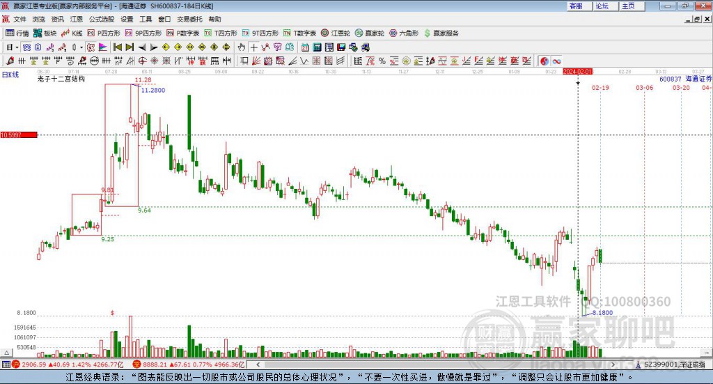Image resolution: width=713 pixels, height=384 pixels.
Task: Open the 文件 menu
Action: [x=19, y=19]
